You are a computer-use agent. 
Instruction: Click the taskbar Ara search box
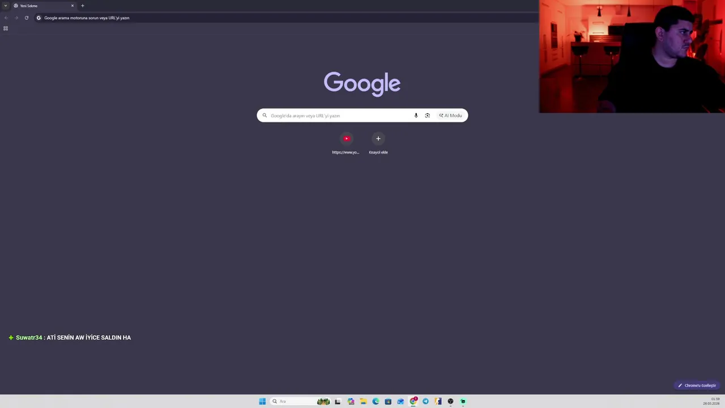[x=300, y=401]
